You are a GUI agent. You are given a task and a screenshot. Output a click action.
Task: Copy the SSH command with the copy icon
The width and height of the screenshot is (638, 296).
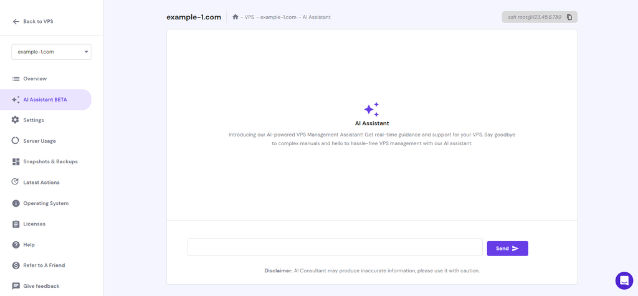pyautogui.click(x=569, y=17)
